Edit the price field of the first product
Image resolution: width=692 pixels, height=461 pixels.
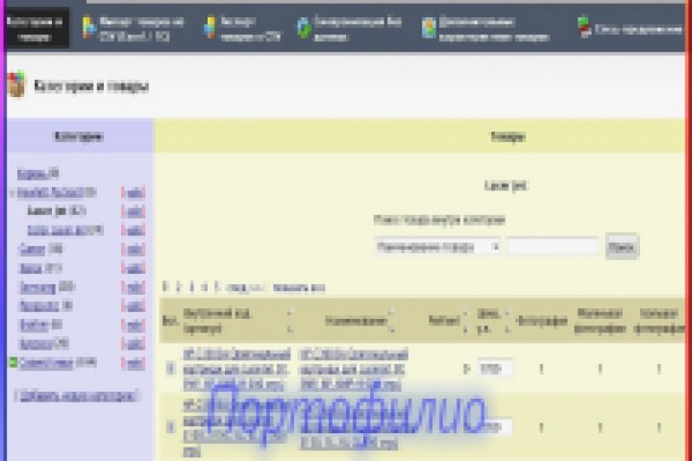(x=495, y=368)
